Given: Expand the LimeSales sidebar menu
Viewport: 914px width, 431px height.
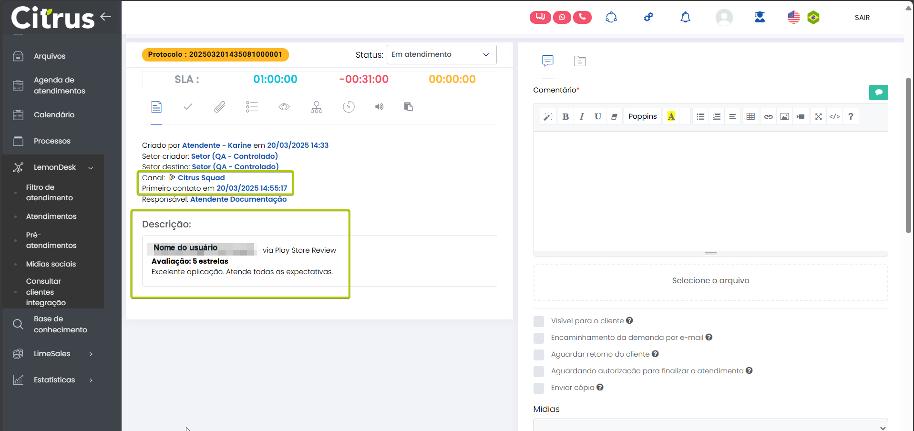Looking at the screenshot, I should coord(52,354).
